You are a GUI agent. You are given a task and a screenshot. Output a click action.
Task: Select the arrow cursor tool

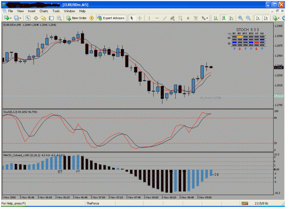click(132, 18)
